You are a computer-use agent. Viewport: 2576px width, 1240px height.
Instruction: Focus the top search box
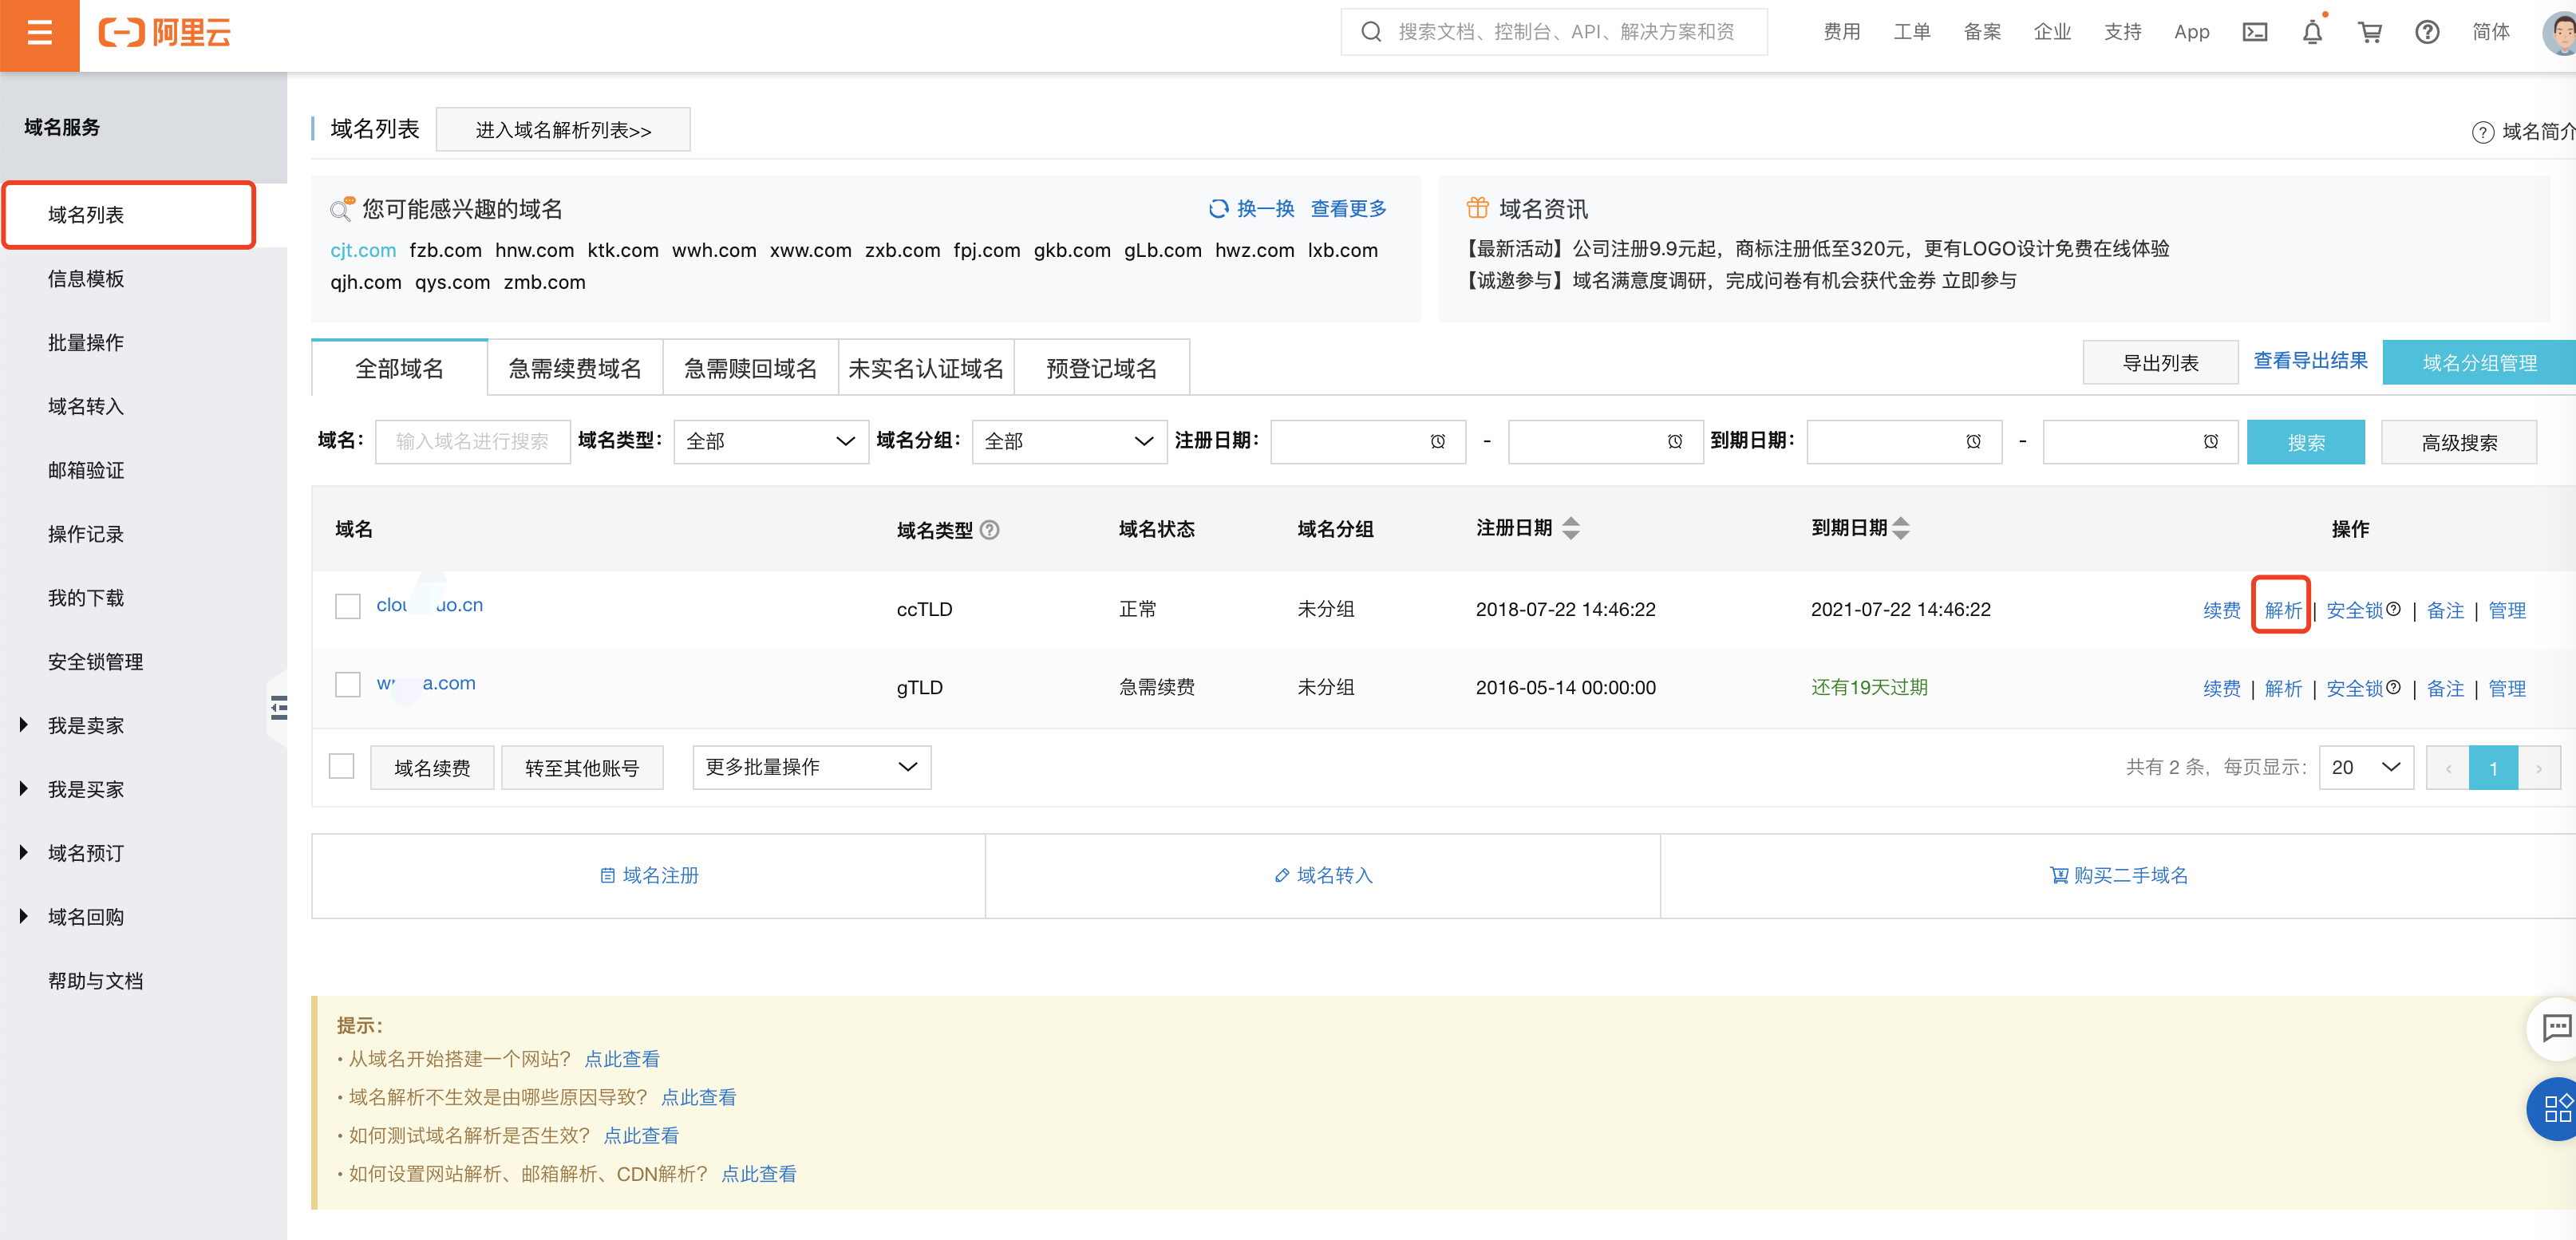1553,32
